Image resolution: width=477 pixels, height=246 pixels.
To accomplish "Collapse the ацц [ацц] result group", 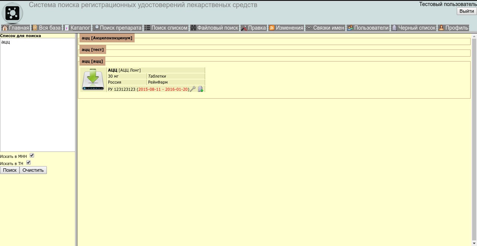I will [92, 61].
